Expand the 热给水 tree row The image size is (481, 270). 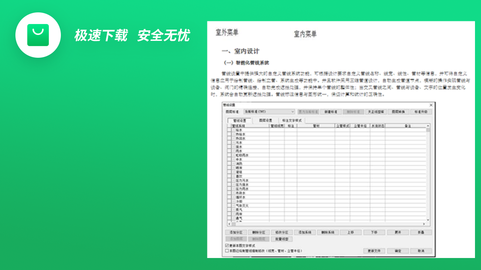[234, 135]
